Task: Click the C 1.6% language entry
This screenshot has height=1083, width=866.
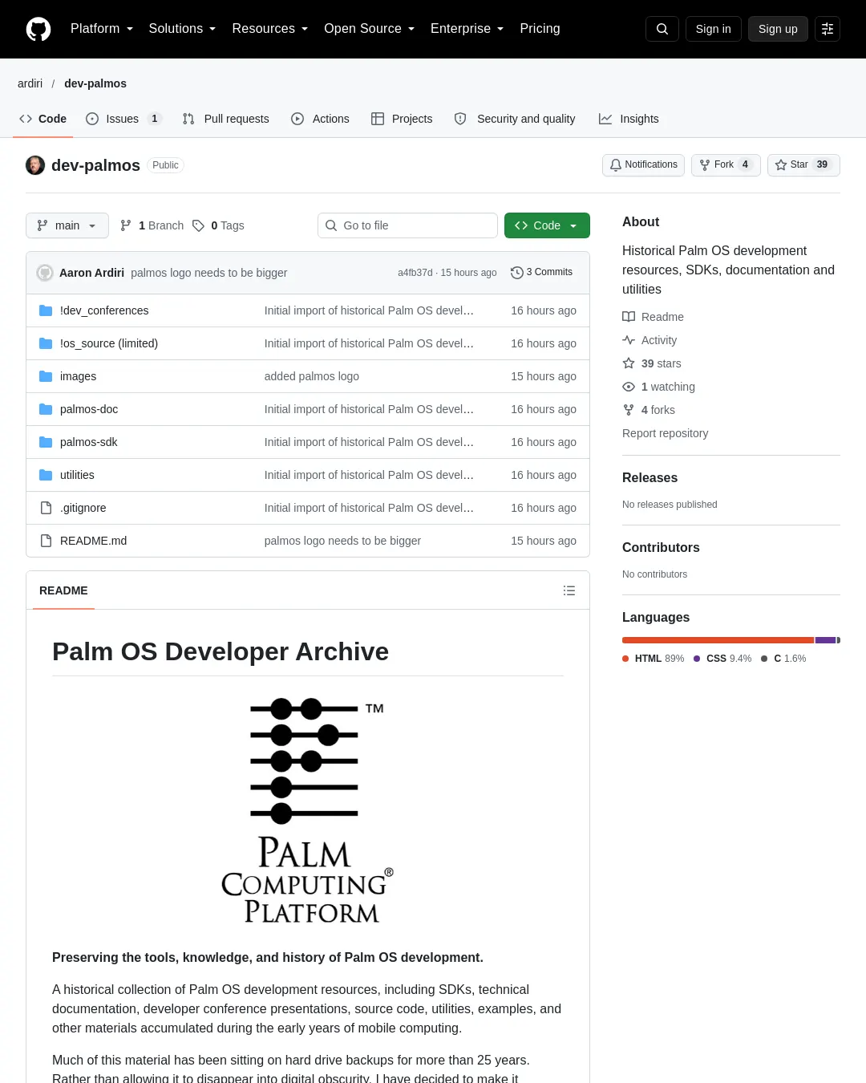Action: pyautogui.click(x=783, y=659)
